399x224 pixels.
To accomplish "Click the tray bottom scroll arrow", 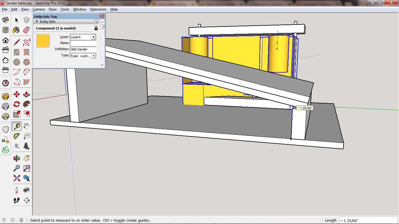I will 102,65.
